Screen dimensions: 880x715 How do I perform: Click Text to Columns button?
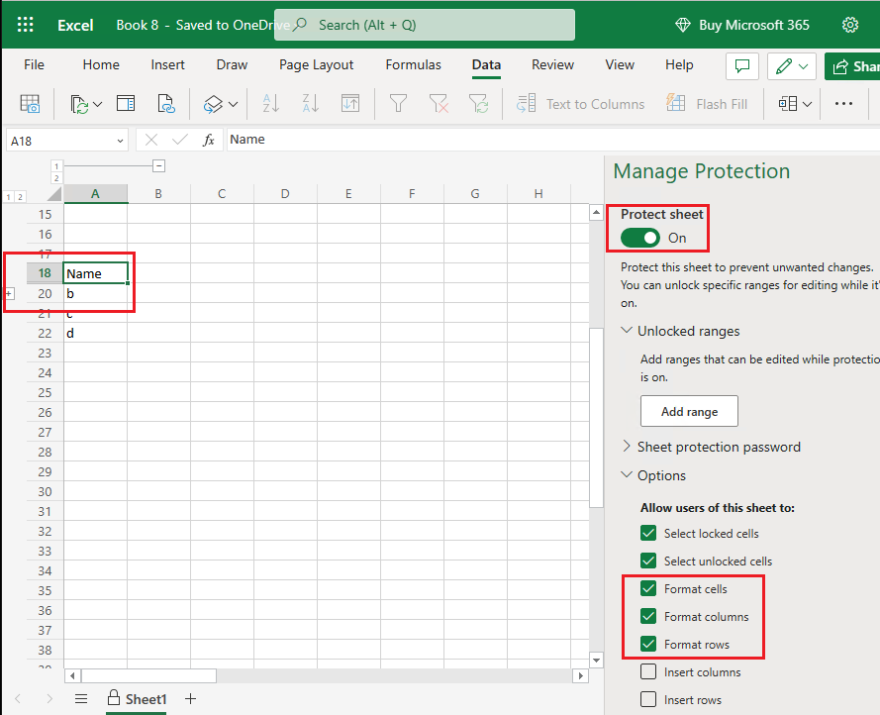tap(580, 104)
